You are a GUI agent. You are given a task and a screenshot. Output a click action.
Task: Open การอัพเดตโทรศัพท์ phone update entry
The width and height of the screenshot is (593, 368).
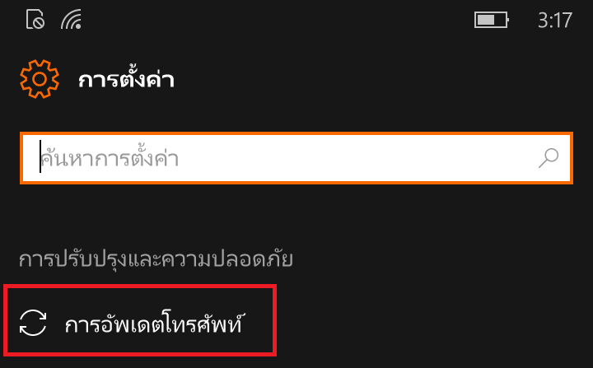[x=140, y=320]
